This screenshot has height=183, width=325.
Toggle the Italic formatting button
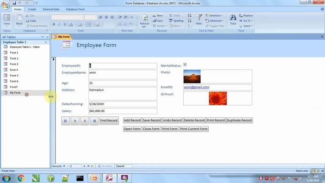(59, 24)
